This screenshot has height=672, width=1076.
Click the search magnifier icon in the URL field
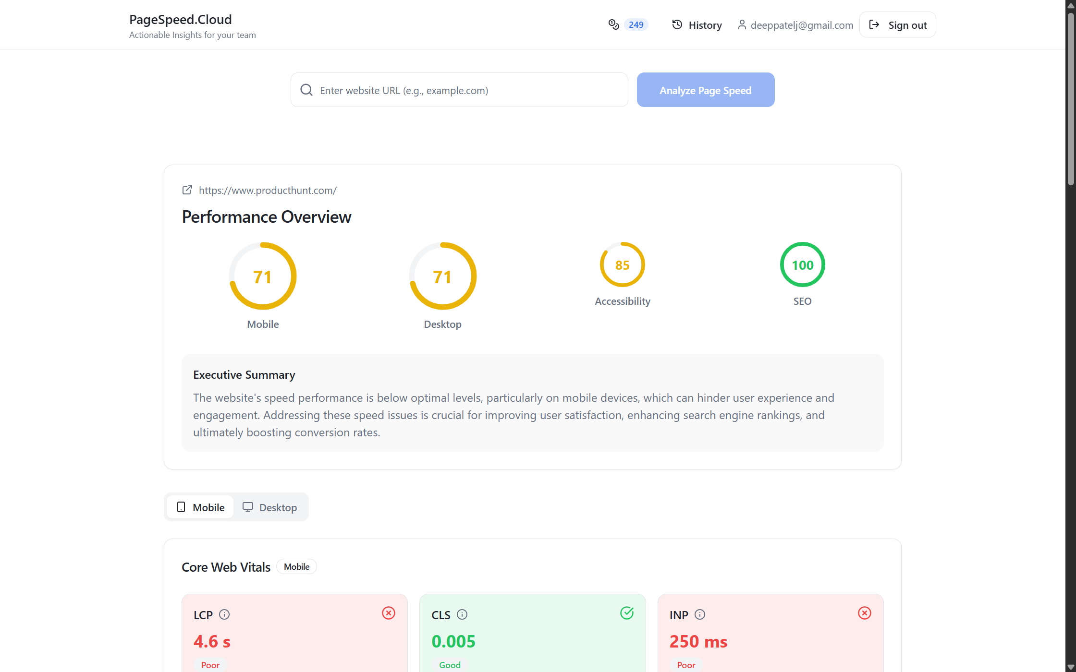point(306,90)
